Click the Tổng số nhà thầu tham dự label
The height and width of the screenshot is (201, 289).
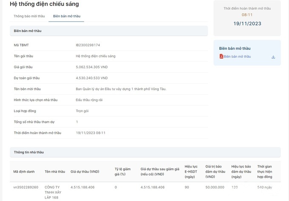(34, 122)
